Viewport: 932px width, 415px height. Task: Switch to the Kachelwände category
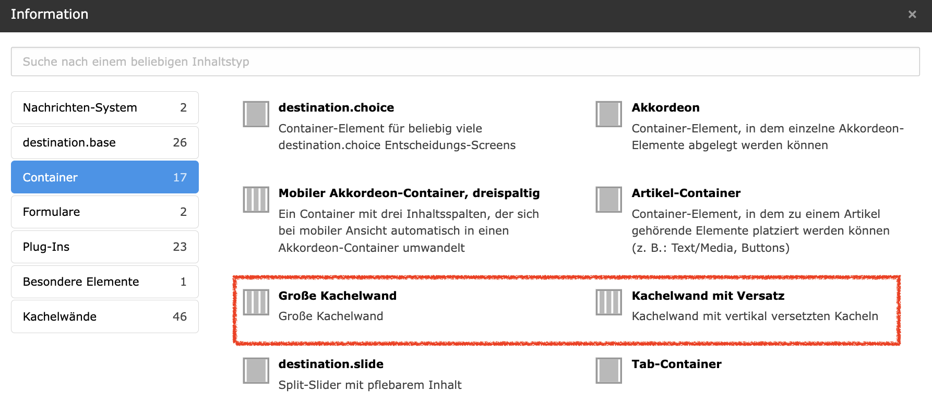(x=104, y=316)
